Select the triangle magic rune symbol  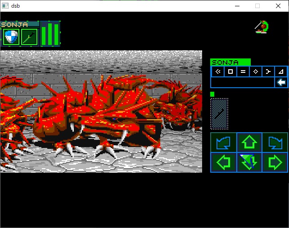coord(280,72)
